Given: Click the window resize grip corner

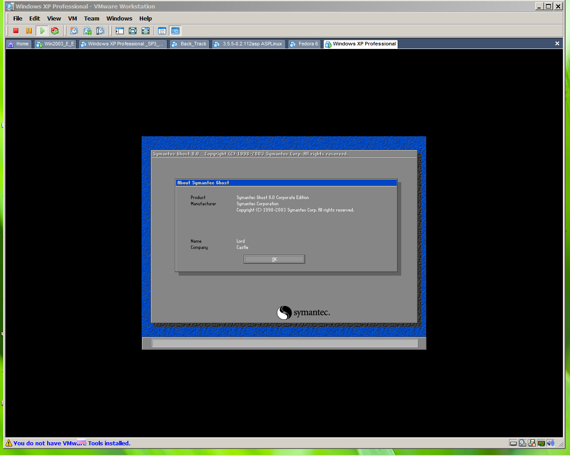Looking at the screenshot, I should click(x=561, y=444).
